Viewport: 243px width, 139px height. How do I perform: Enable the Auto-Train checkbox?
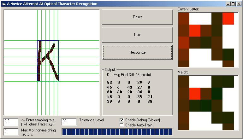point(122,125)
